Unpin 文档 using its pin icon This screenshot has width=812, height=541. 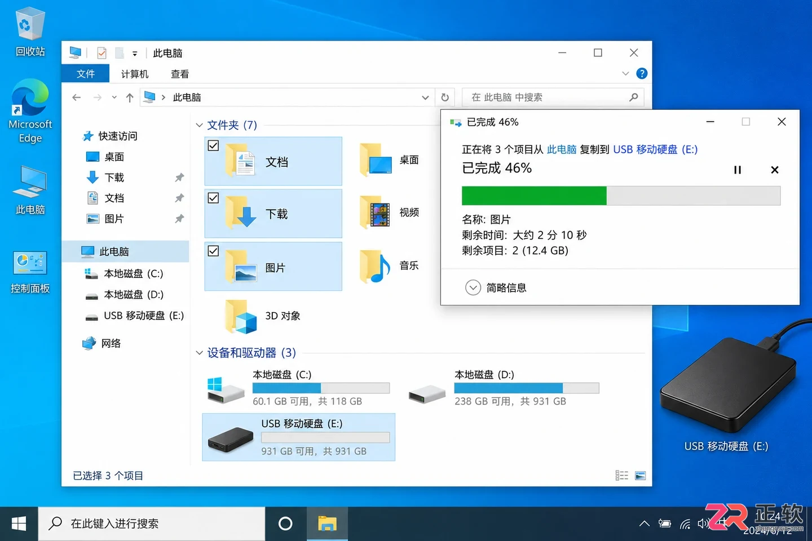(x=179, y=198)
